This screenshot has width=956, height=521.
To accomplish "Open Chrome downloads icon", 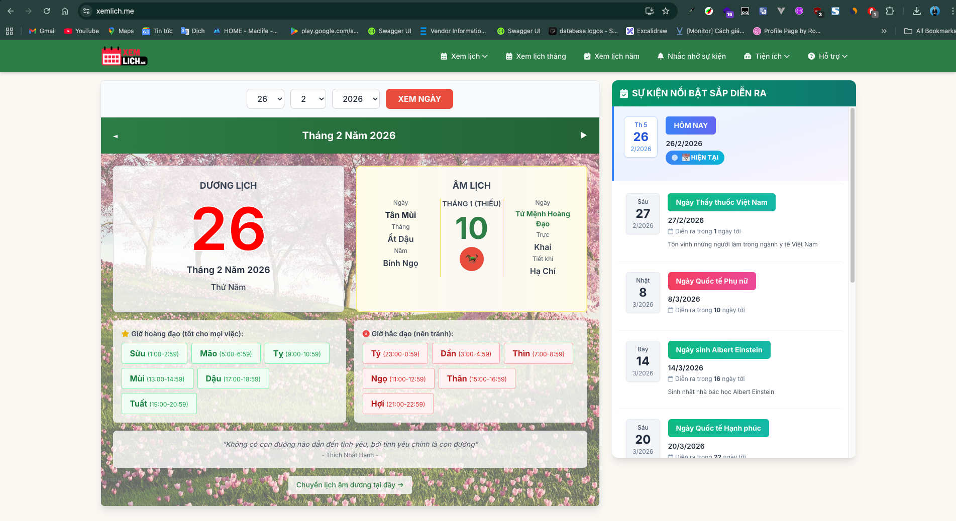I will click(917, 11).
